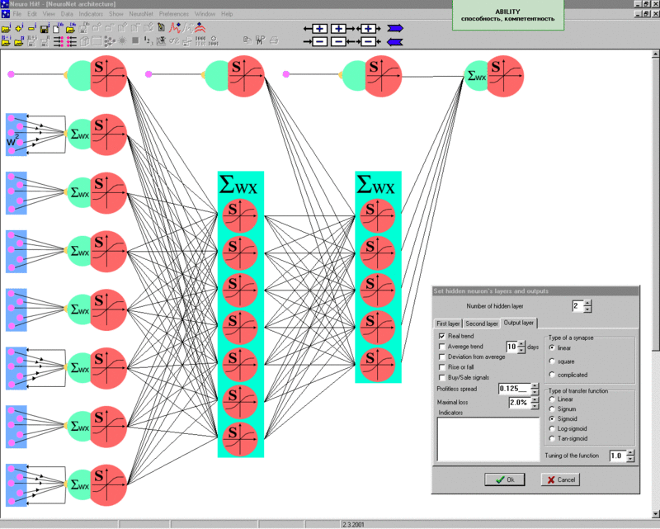
Task: Click the network nodes toolbar icon
Action: [x=110, y=41]
